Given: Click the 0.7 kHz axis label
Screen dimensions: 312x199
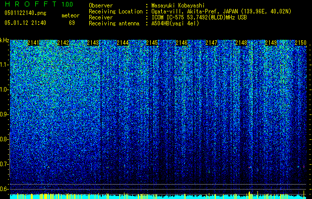Looking at the screenshot, I should [x=3, y=164].
